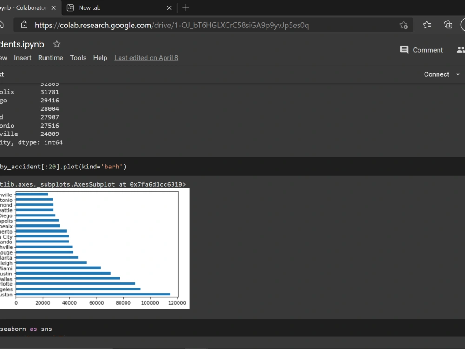Switch to the New tab browser tab

(119, 8)
